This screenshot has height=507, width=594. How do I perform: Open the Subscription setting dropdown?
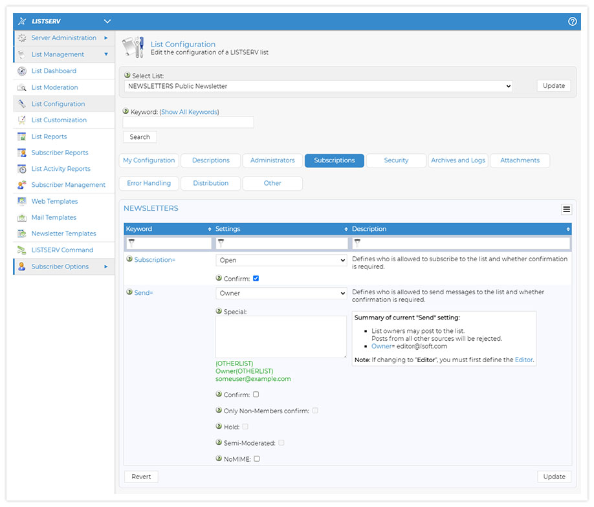281,260
